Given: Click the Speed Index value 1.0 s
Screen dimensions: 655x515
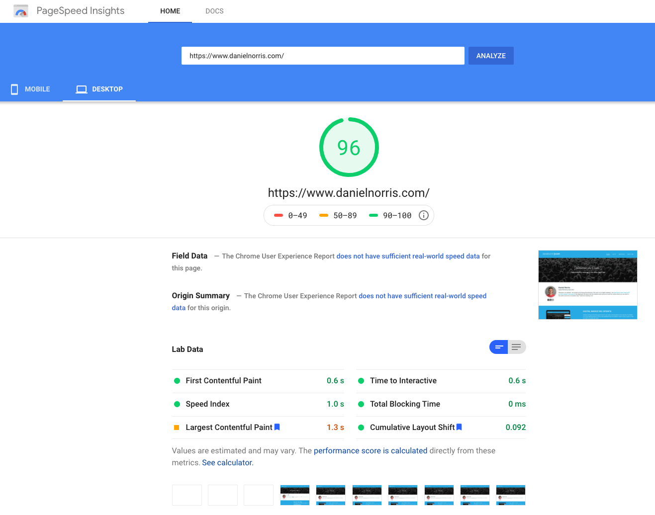Looking at the screenshot, I should click(335, 404).
